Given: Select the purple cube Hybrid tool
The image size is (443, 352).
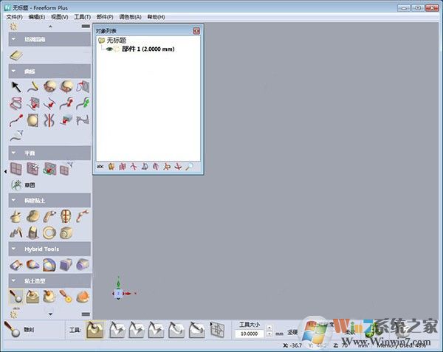Looking at the screenshot, I should click(66, 265).
